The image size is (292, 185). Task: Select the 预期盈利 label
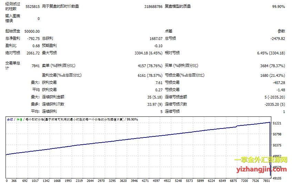49,45
